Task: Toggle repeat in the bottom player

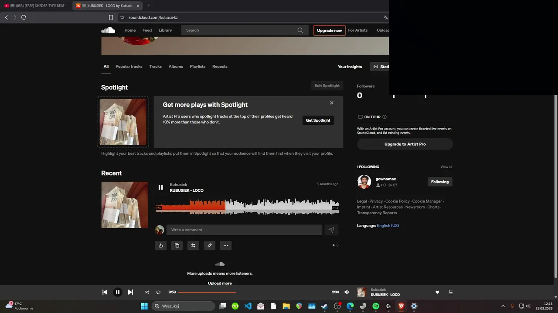Action: click(x=158, y=292)
